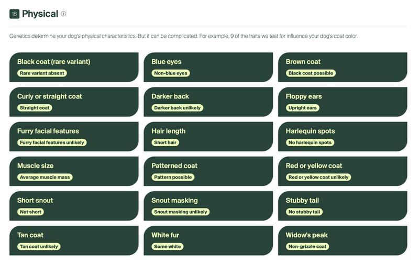The image size is (419, 264).
Task: Click the Not short result badge
Action: coord(30,212)
